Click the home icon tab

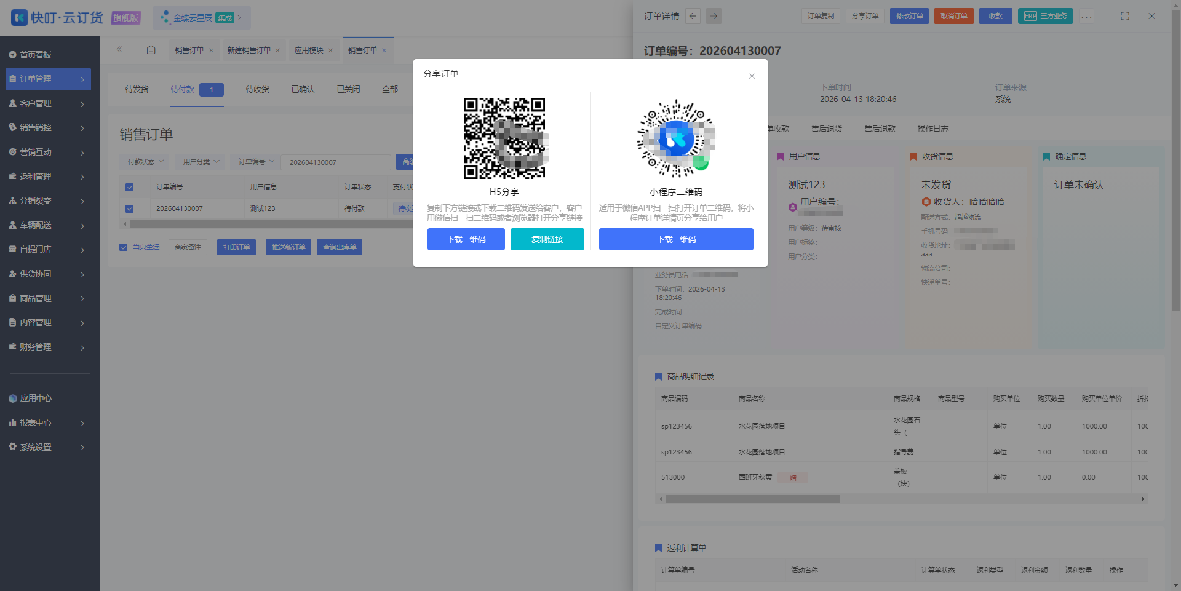coord(151,50)
